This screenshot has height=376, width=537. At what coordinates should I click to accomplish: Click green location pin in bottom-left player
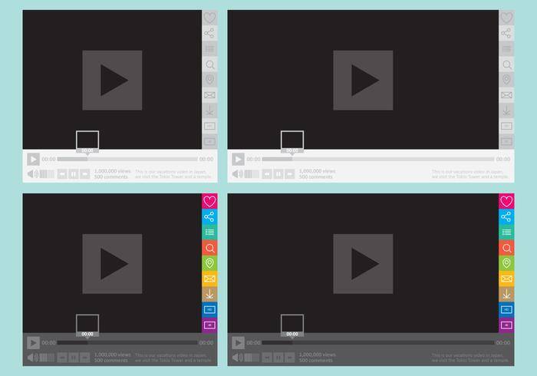209,263
